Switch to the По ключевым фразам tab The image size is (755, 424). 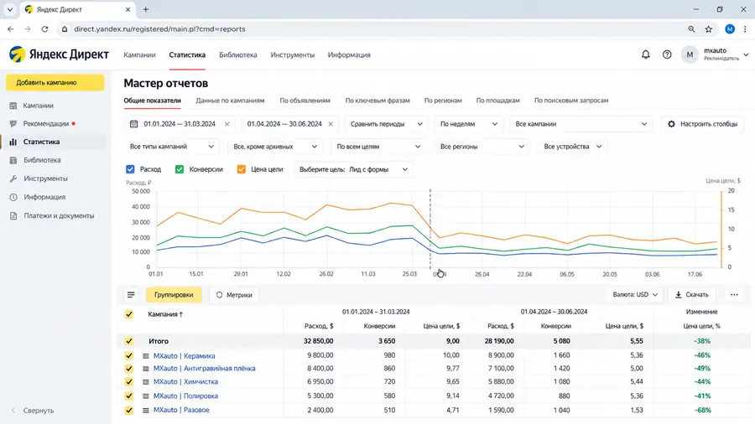pos(377,101)
